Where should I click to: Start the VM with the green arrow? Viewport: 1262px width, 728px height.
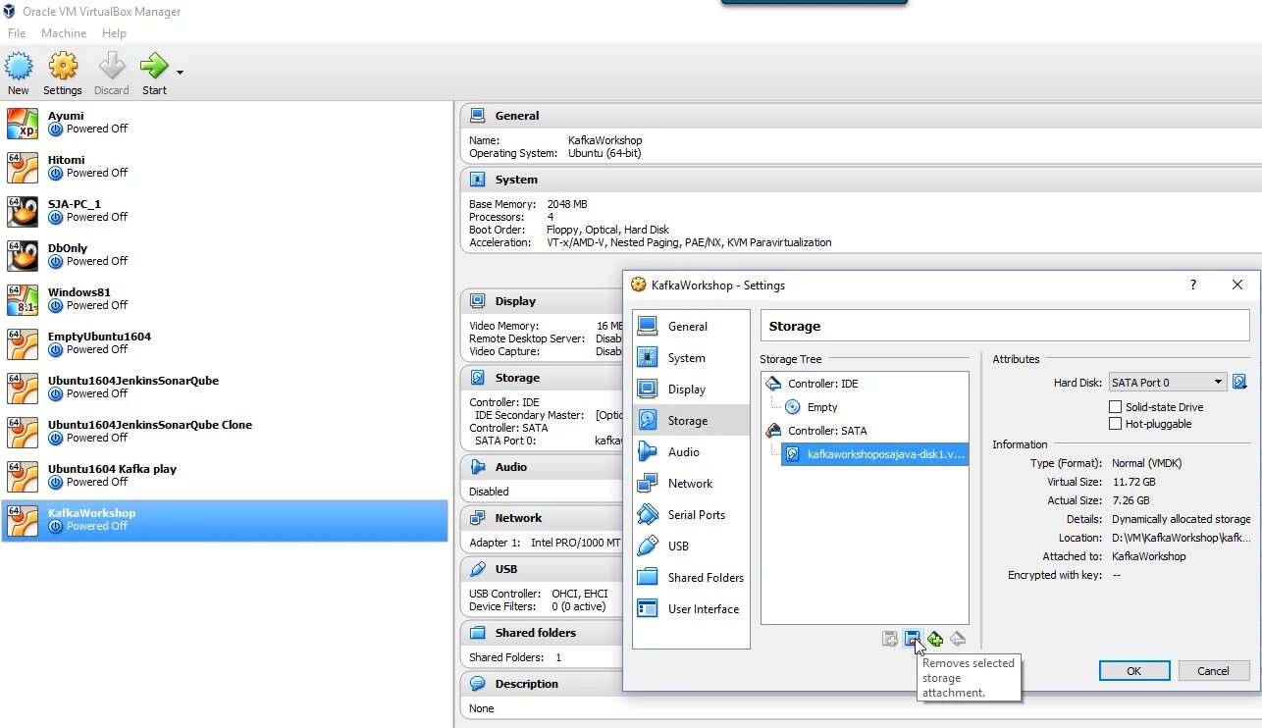154,67
